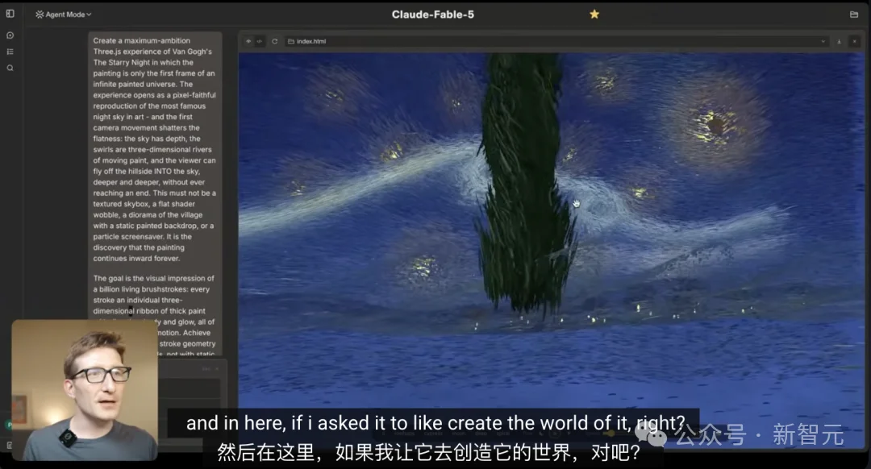Image resolution: width=871 pixels, height=469 pixels.
Task: Expand the Agent Mode dropdown
Action: click(x=64, y=15)
